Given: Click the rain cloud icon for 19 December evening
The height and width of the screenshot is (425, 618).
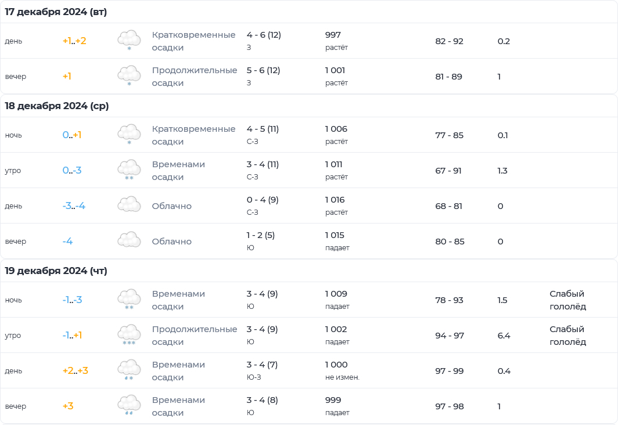Looking at the screenshot, I should pos(129,406).
